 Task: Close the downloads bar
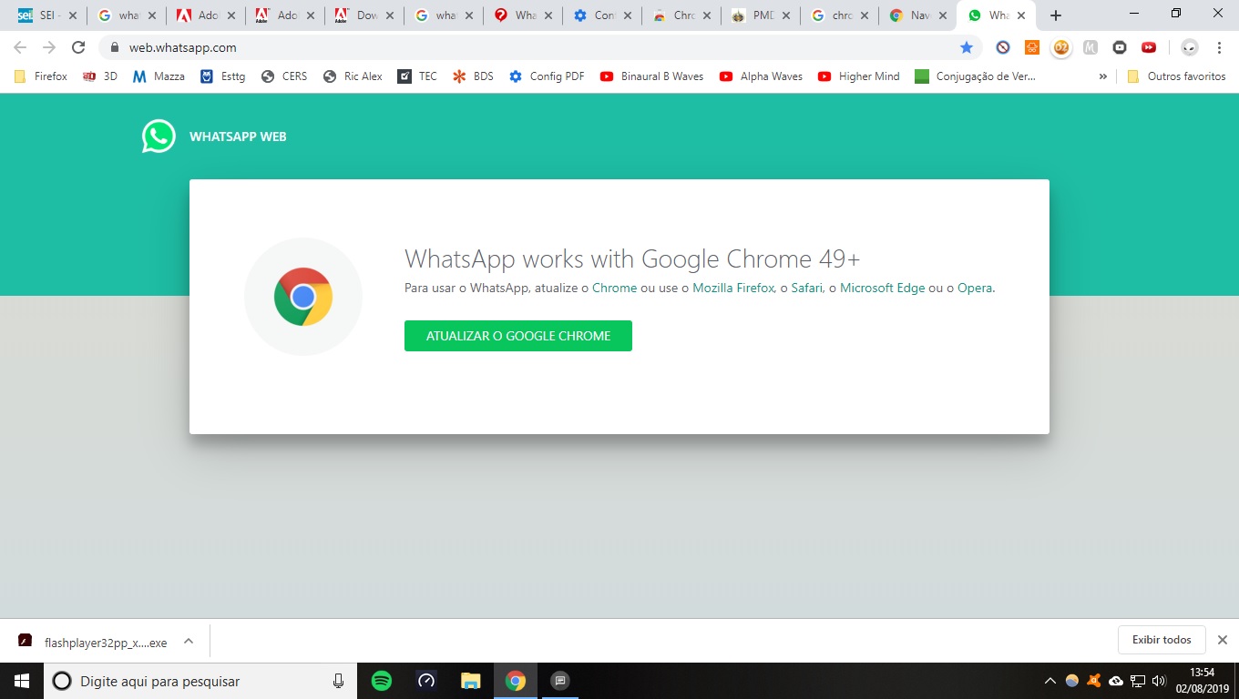click(1223, 640)
